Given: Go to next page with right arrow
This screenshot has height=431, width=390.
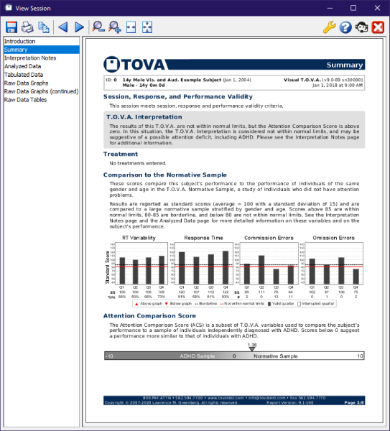Looking at the screenshot, I should pyautogui.click(x=80, y=27).
